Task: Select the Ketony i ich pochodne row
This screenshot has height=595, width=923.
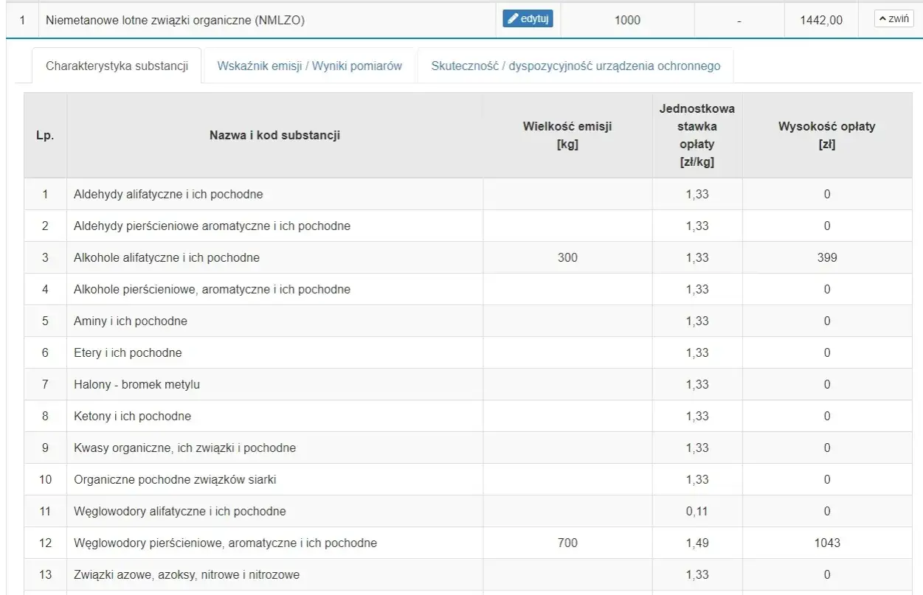Action: pos(467,417)
